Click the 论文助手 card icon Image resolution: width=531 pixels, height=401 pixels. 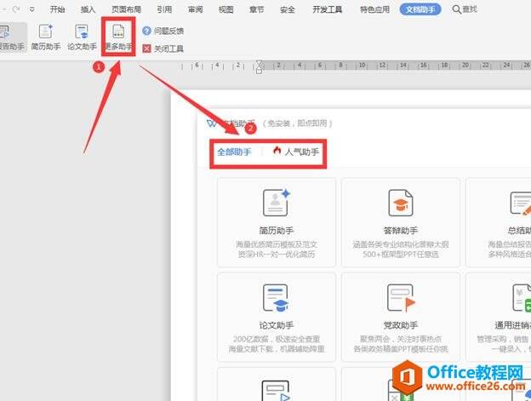(x=276, y=298)
